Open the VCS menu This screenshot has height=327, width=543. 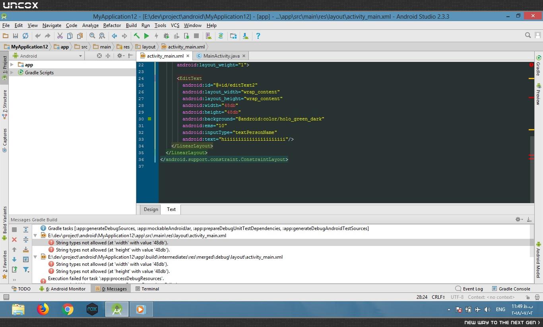(x=175, y=25)
